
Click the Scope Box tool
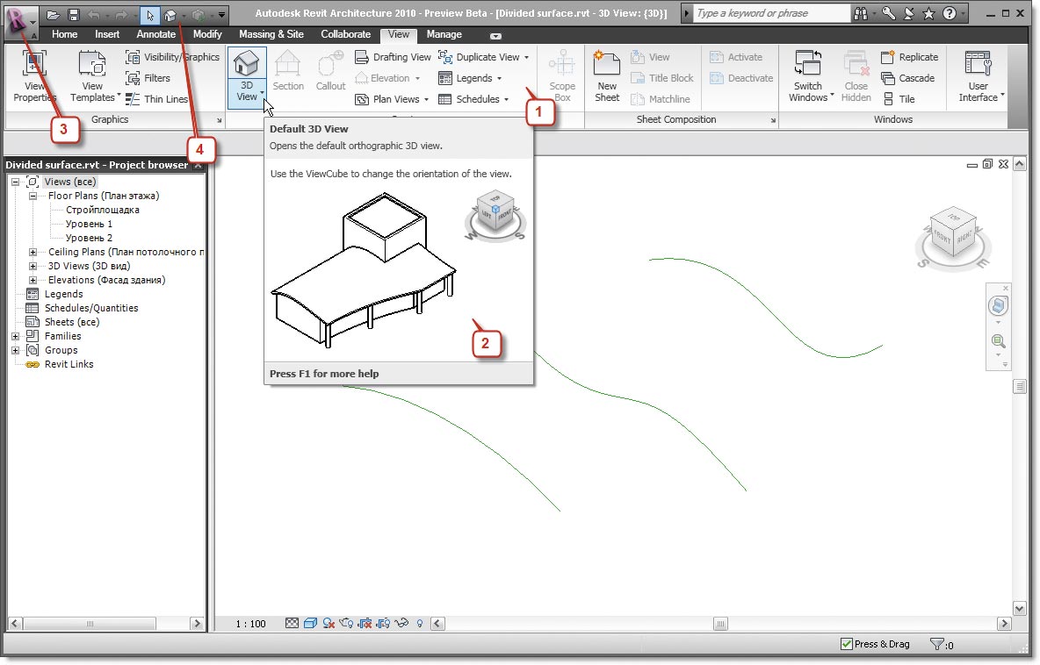[x=562, y=76]
